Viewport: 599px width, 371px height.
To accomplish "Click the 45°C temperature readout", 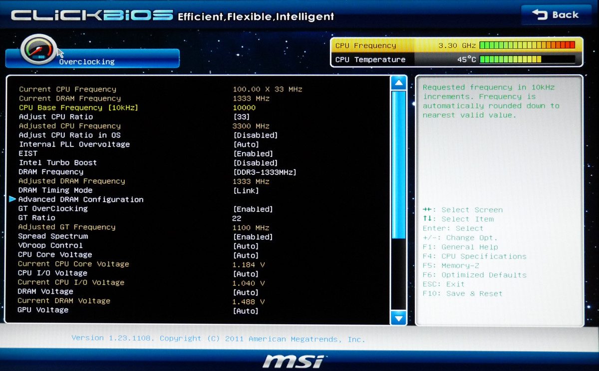I will [x=467, y=59].
